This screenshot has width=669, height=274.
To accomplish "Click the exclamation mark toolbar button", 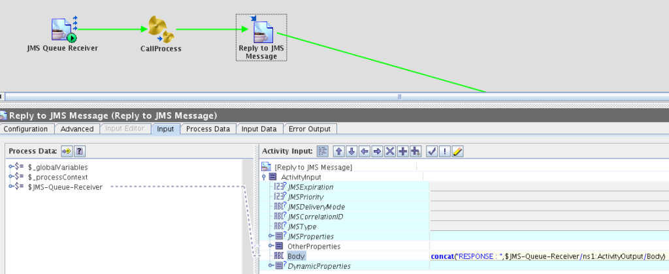I will point(445,151).
